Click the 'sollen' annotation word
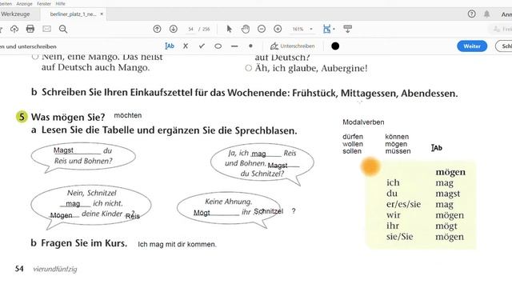The height and width of the screenshot is (288, 512). (352, 151)
